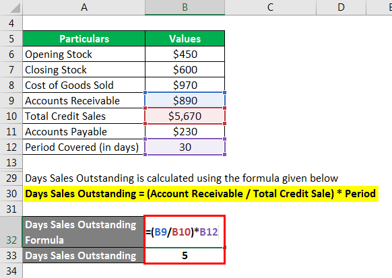This screenshot has width=392, height=278.
Task: Select empty cell D10 in Total Credit Sales row
Action: click(x=341, y=116)
